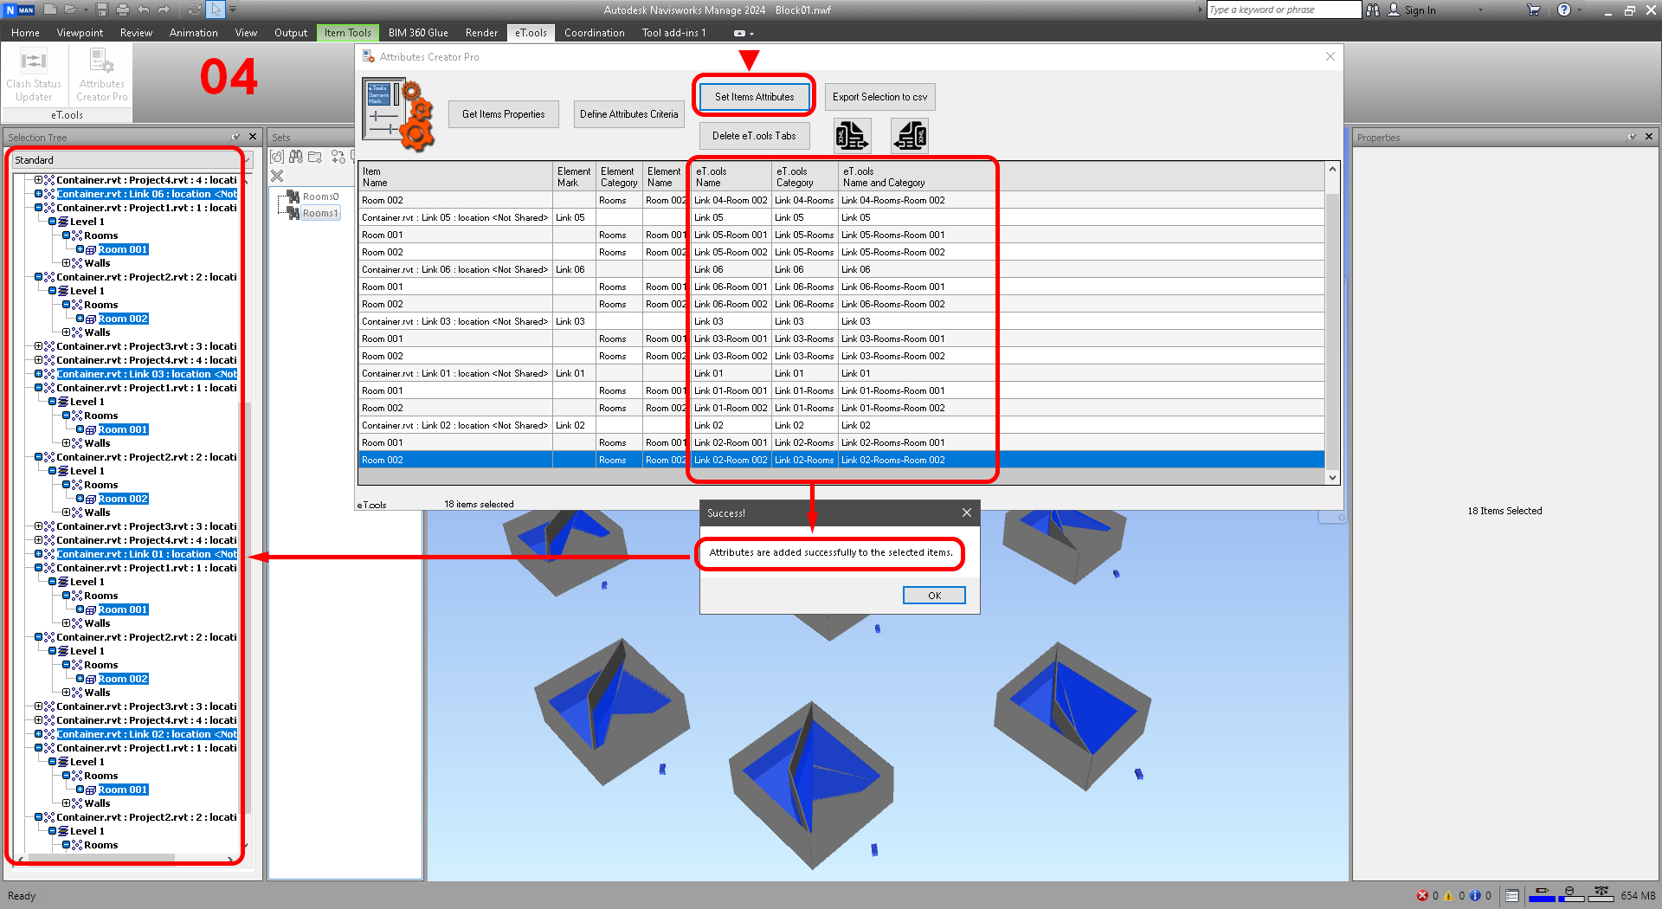Screen dimensions: 1662x909
Task: Click the Save Selection icon in Sets panel
Action: point(277,157)
